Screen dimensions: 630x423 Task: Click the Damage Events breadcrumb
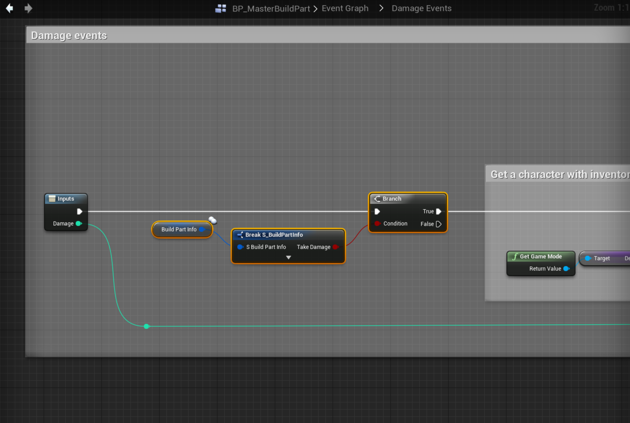(421, 8)
